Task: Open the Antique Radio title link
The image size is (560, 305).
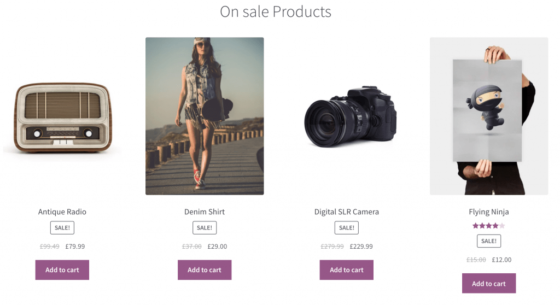Action: (x=62, y=212)
